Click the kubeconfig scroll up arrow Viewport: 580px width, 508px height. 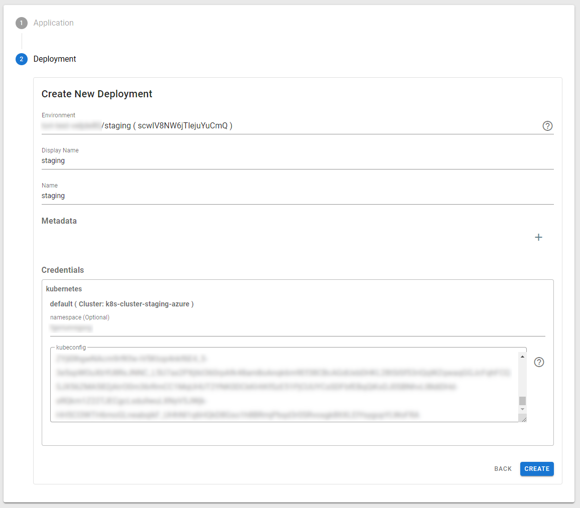pos(522,357)
